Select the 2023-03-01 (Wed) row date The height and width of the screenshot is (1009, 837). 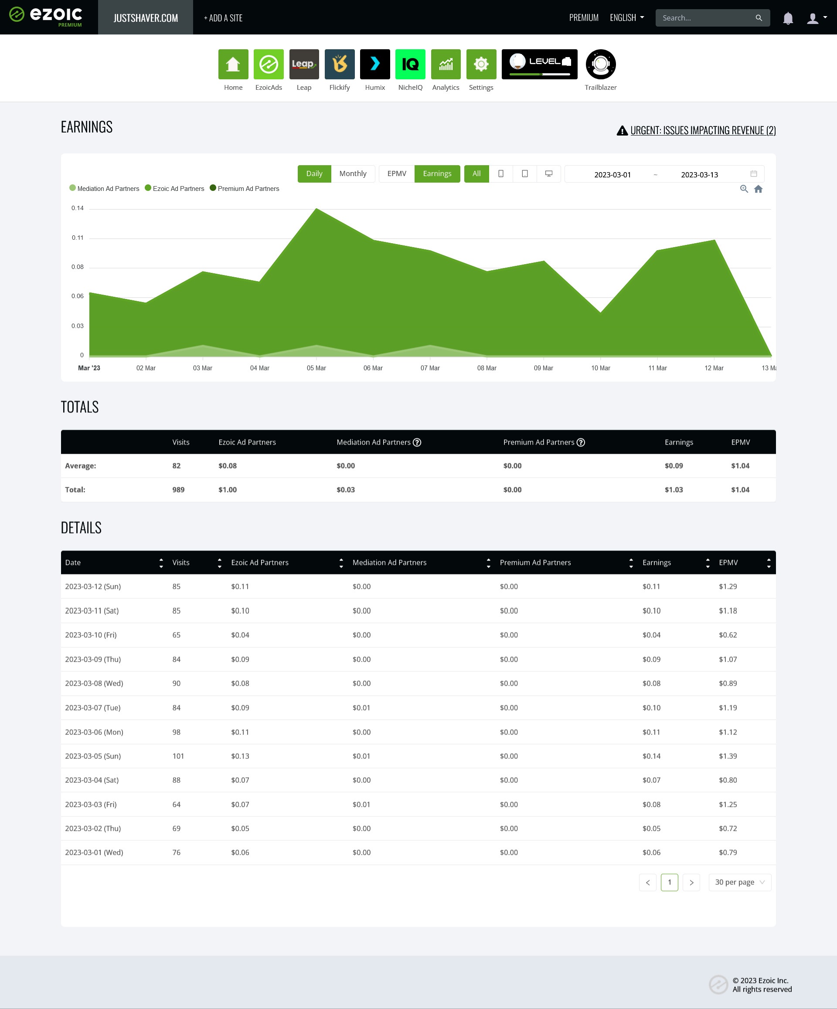[x=94, y=853]
